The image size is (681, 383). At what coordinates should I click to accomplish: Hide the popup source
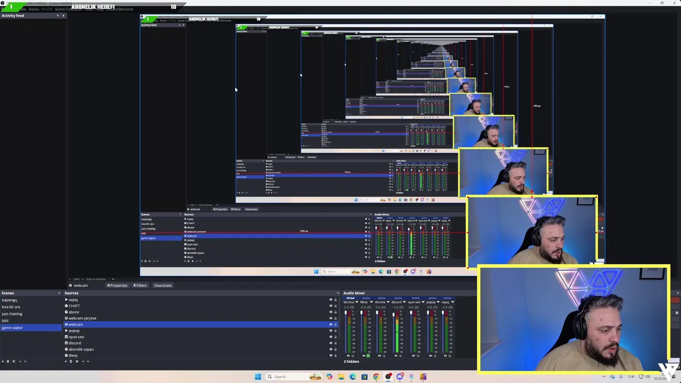coord(330,331)
